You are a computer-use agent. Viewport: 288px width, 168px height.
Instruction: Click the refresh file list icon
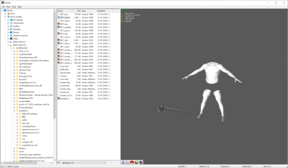point(59,163)
